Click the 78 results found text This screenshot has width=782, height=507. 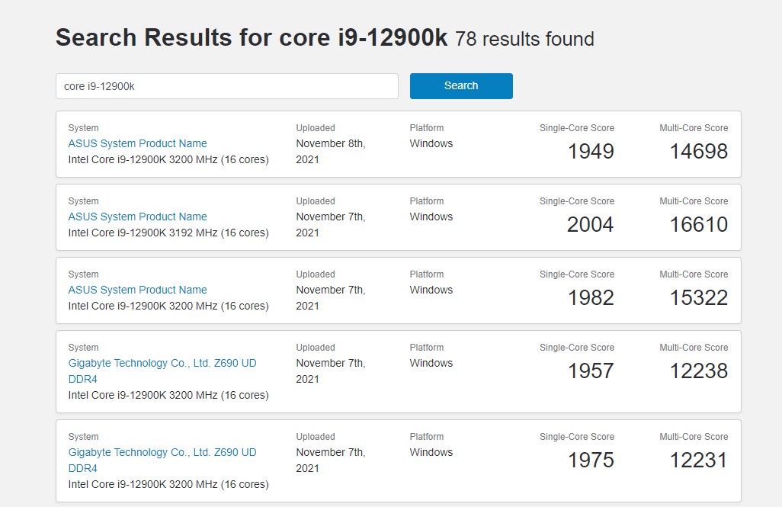524,40
